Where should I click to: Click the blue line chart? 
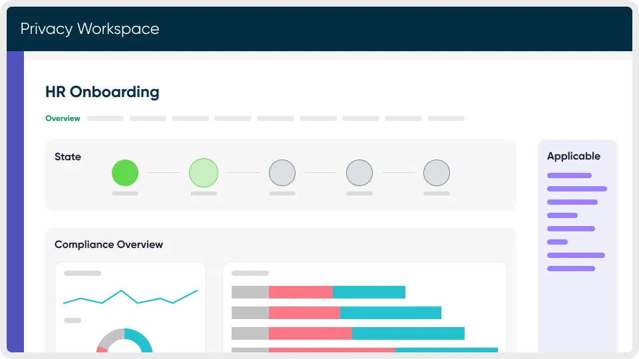click(x=130, y=297)
